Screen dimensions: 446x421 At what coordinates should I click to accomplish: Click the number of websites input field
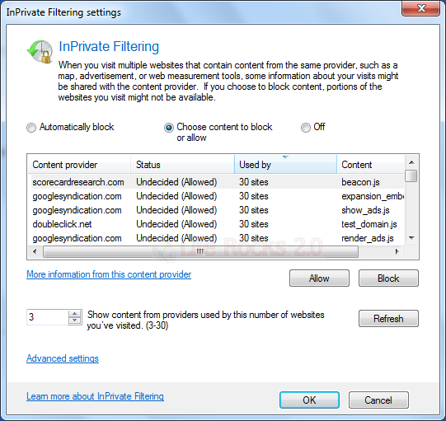[x=47, y=317]
